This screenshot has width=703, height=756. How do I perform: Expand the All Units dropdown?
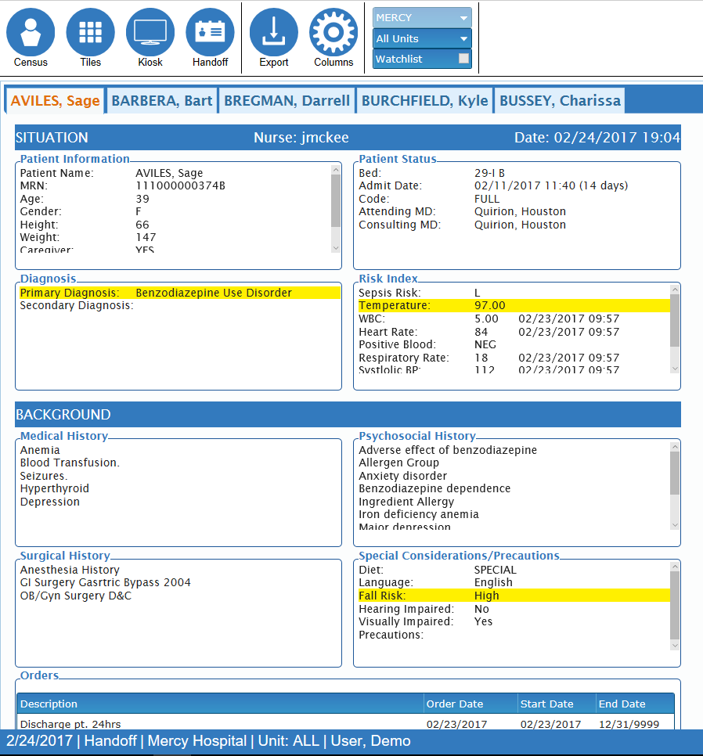click(422, 38)
